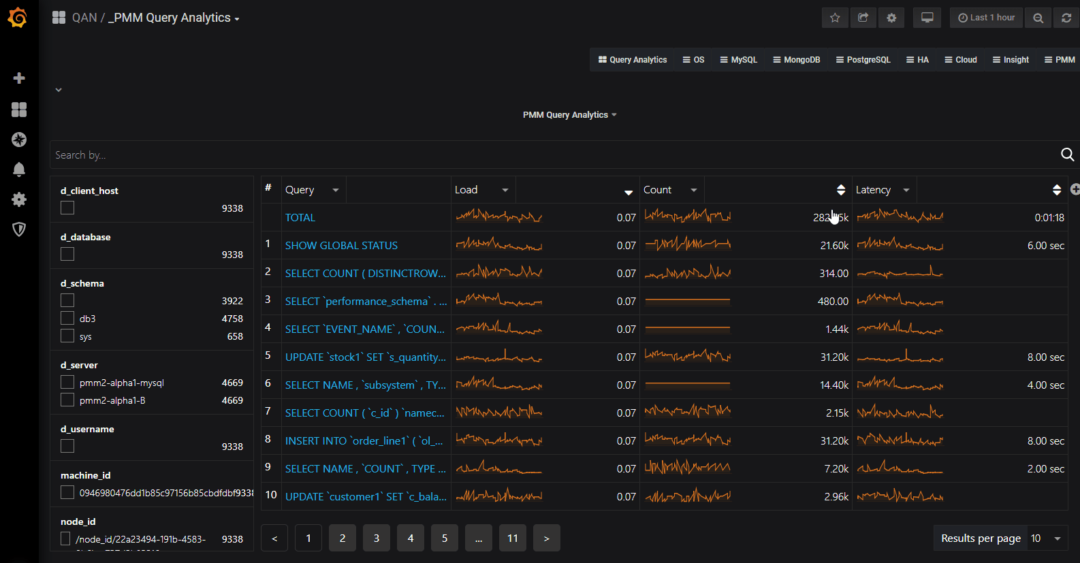Open the TOTAL query row
The width and height of the screenshot is (1080, 563).
click(x=300, y=218)
